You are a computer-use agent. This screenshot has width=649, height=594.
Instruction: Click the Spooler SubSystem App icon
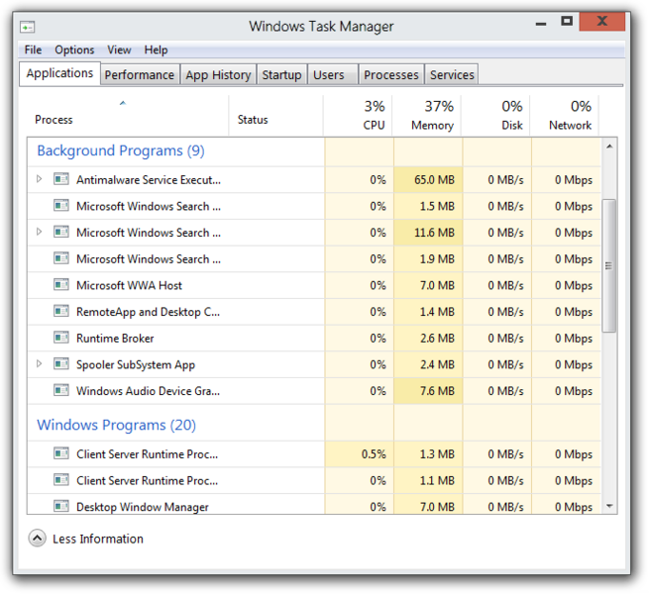[x=61, y=364]
